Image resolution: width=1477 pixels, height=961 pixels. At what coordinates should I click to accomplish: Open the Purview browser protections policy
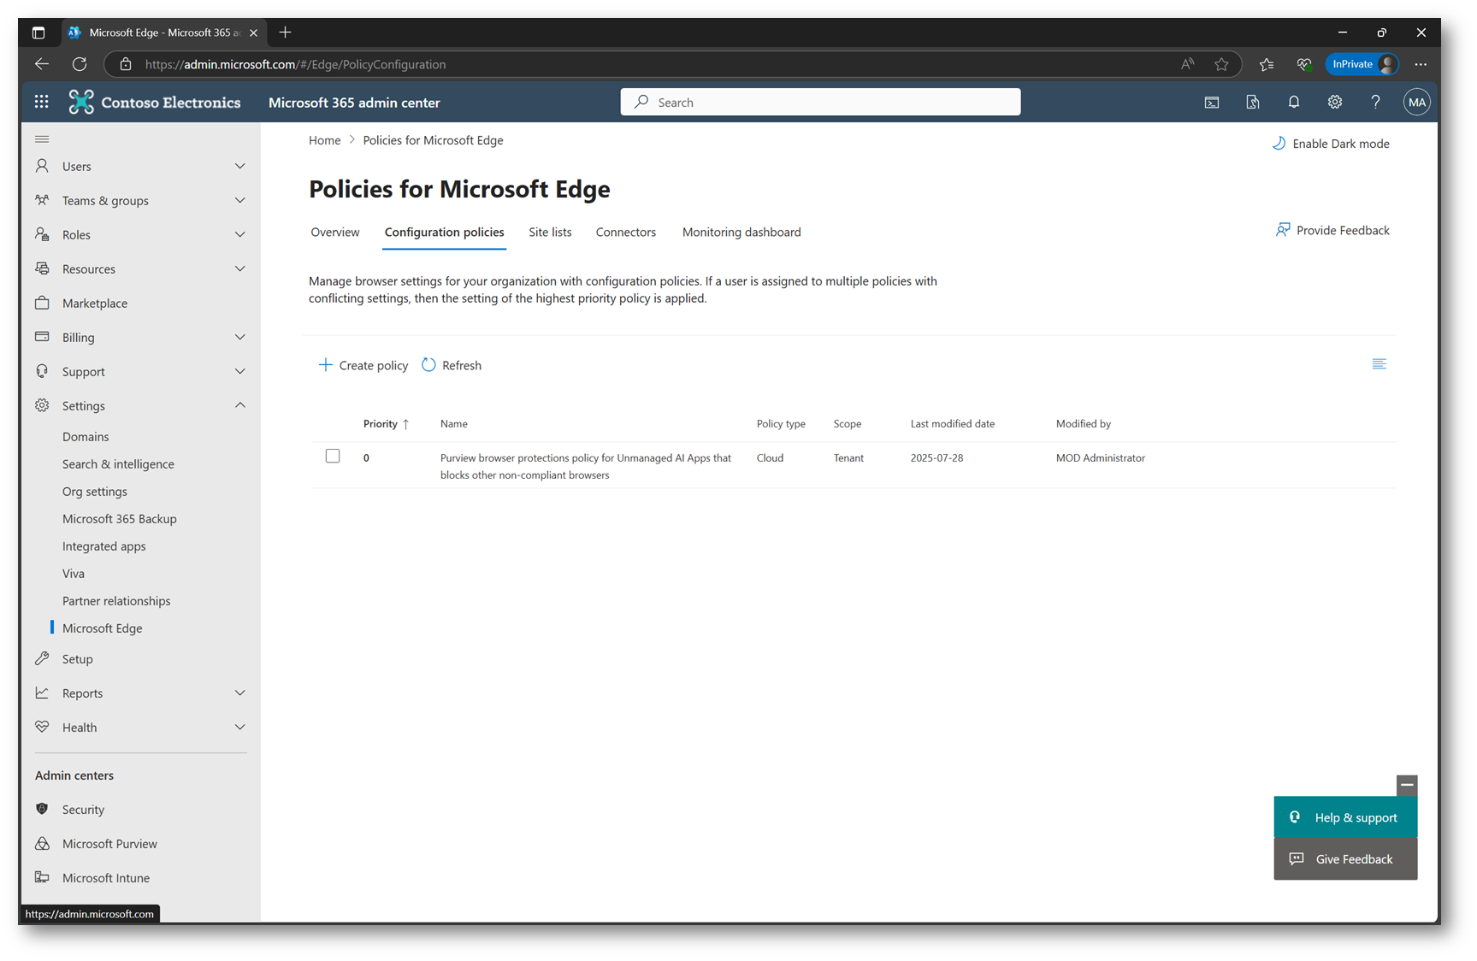[586, 466]
